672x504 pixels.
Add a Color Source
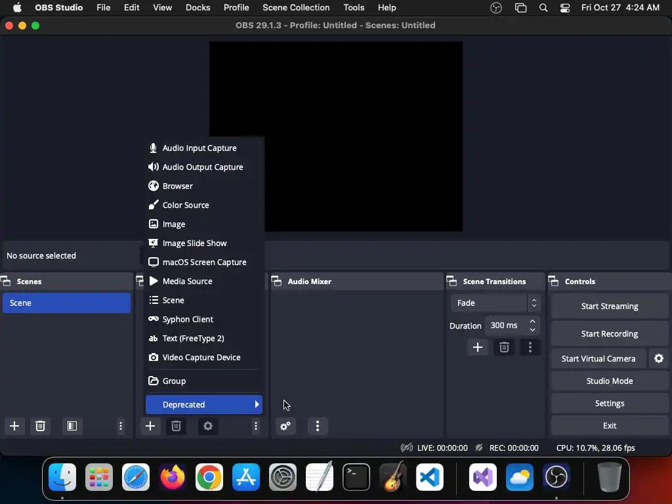(204, 205)
